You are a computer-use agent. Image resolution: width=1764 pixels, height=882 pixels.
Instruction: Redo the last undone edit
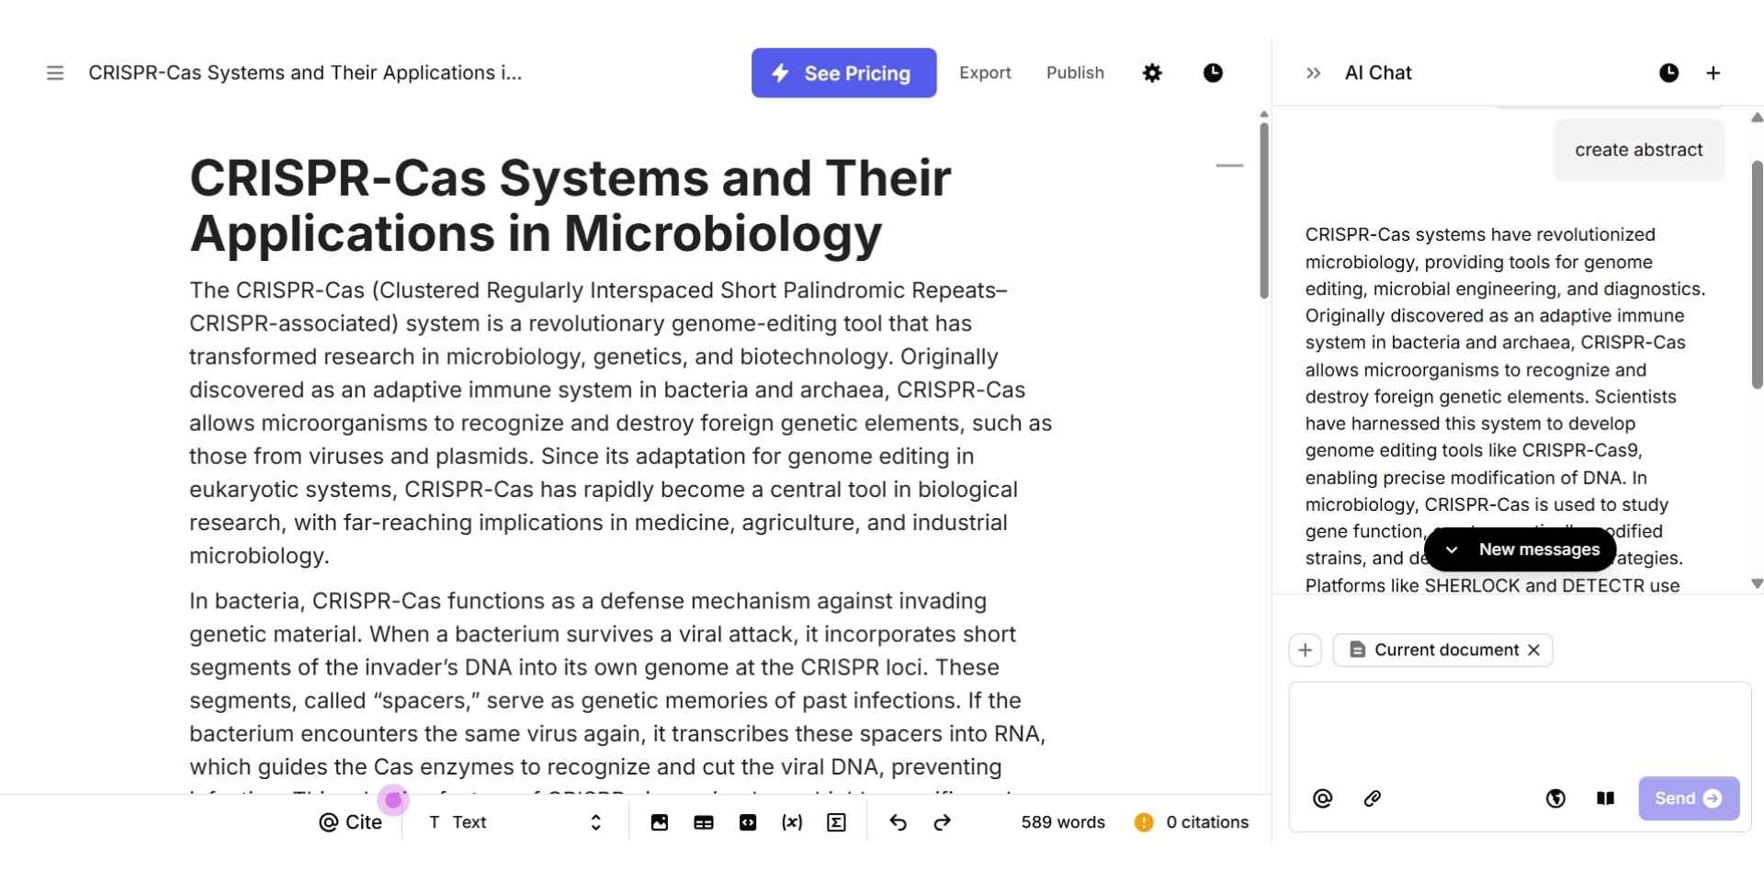click(x=942, y=822)
